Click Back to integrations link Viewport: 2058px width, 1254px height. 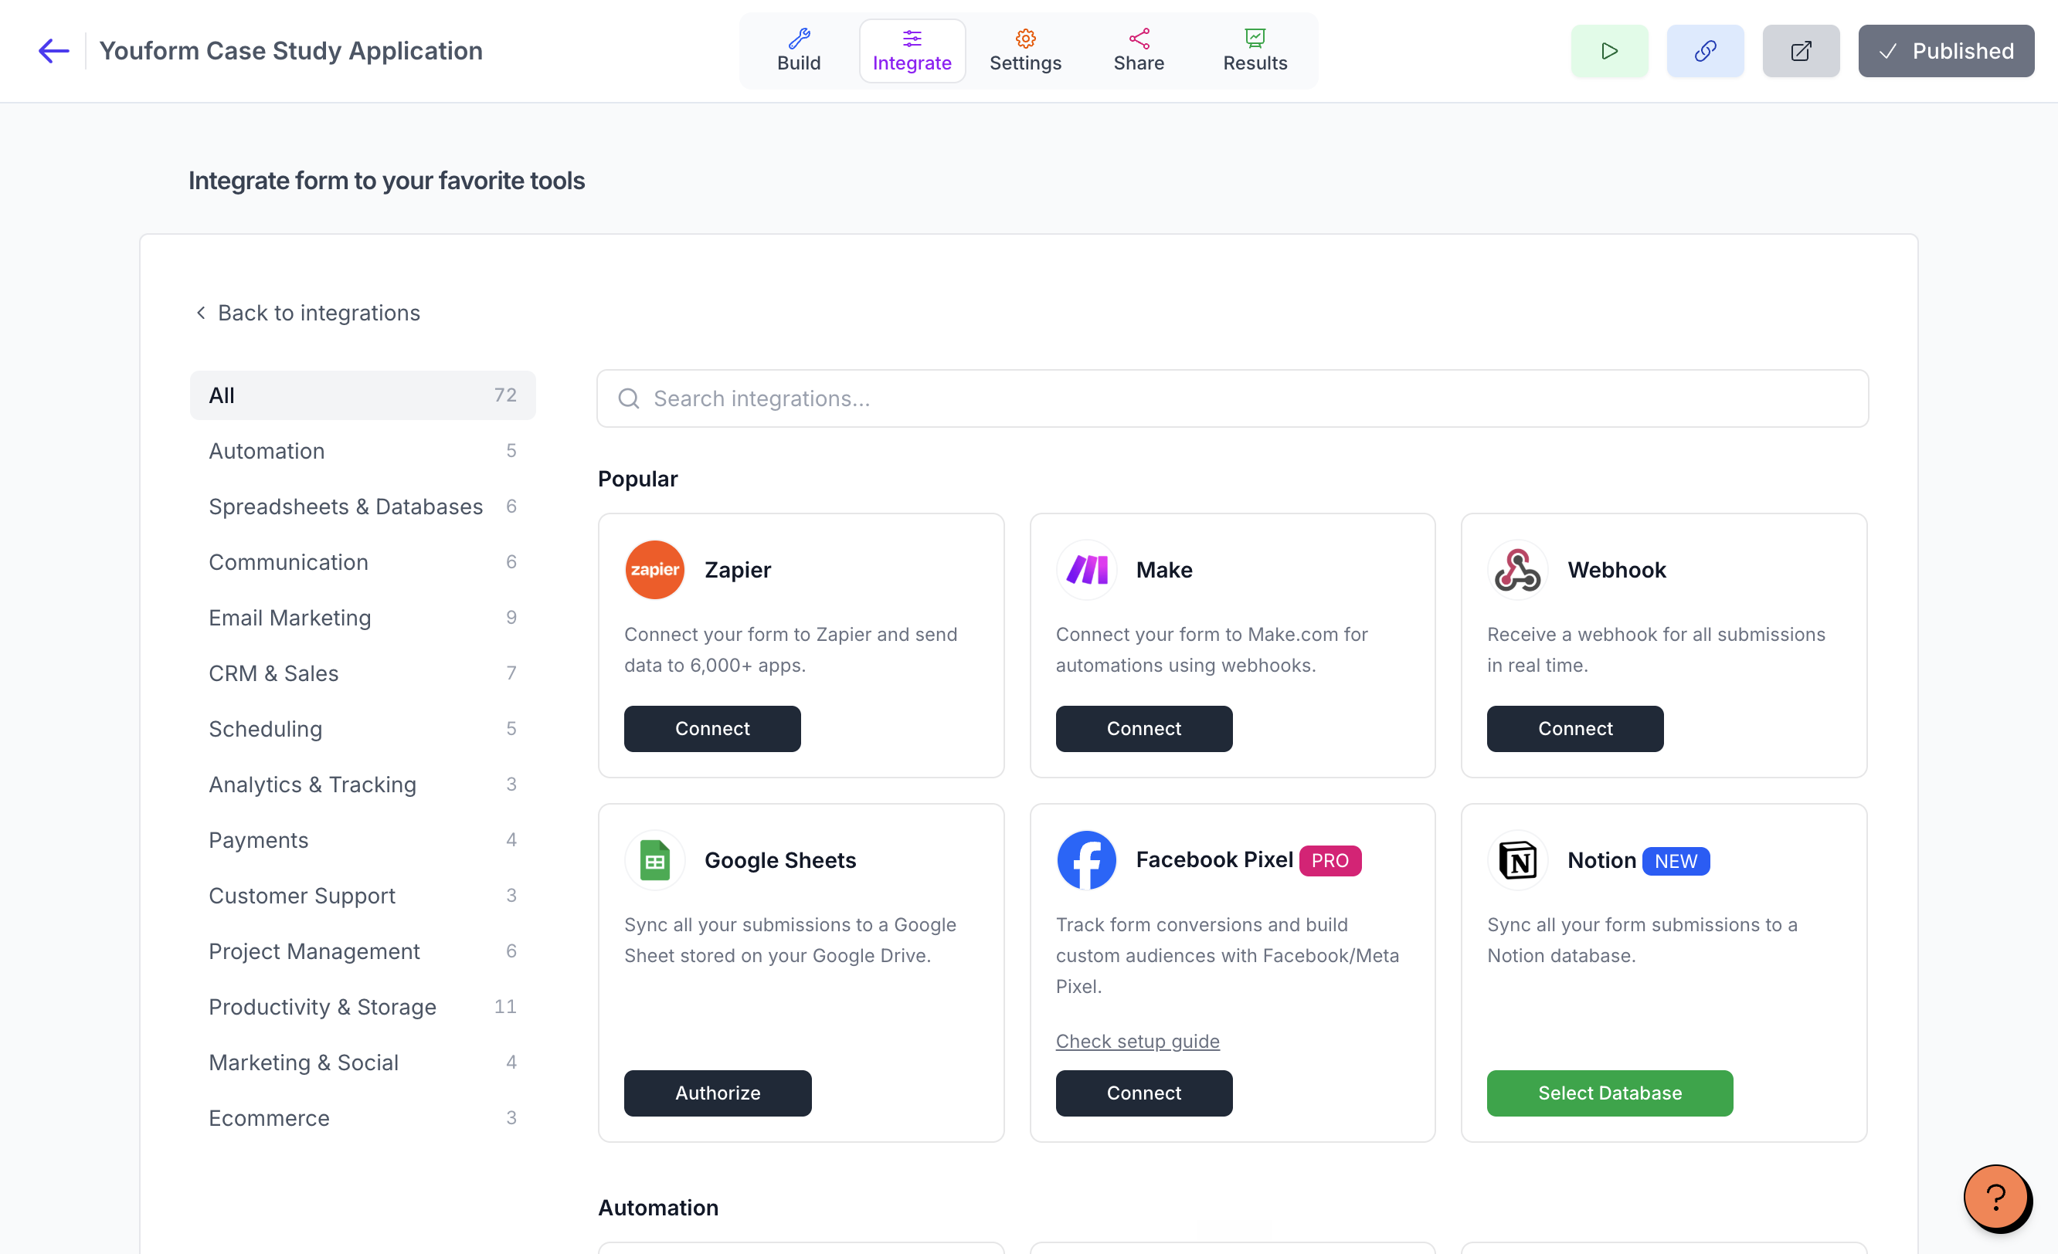pyautogui.click(x=307, y=312)
